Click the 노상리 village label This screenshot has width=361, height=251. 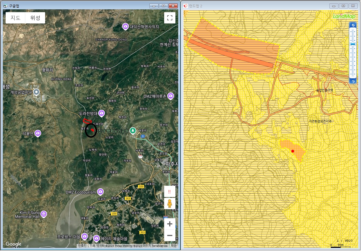pyautogui.click(x=109, y=137)
